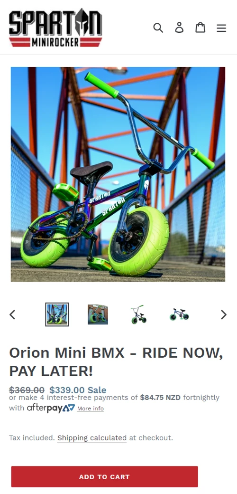The height and width of the screenshot is (494, 237).
Task: Open the account login person icon
Action: click(179, 28)
